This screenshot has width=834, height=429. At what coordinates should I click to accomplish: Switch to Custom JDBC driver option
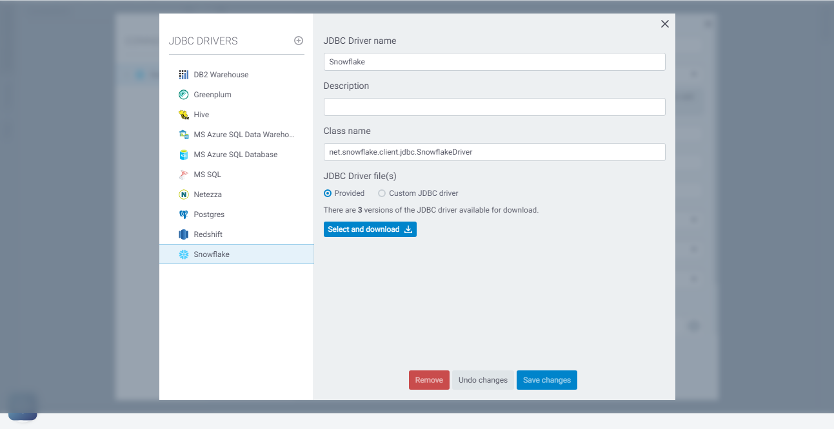click(381, 193)
